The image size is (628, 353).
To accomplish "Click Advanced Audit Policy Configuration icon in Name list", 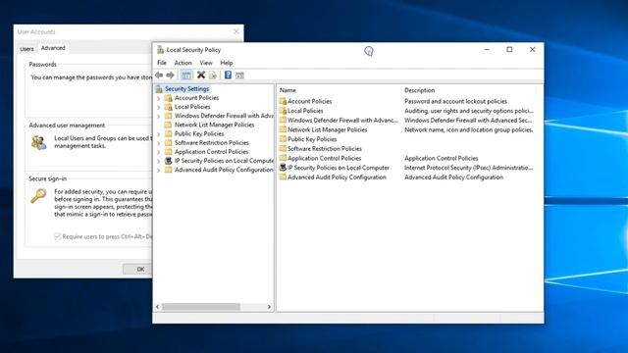I will [x=283, y=177].
